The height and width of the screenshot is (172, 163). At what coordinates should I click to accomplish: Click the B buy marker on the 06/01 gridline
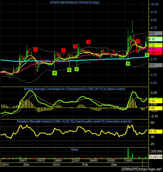point(55,73)
